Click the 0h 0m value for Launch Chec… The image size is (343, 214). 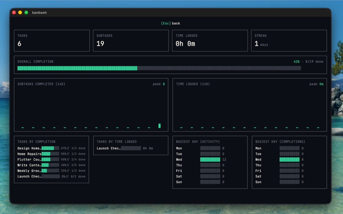pyautogui.click(x=148, y=148)
